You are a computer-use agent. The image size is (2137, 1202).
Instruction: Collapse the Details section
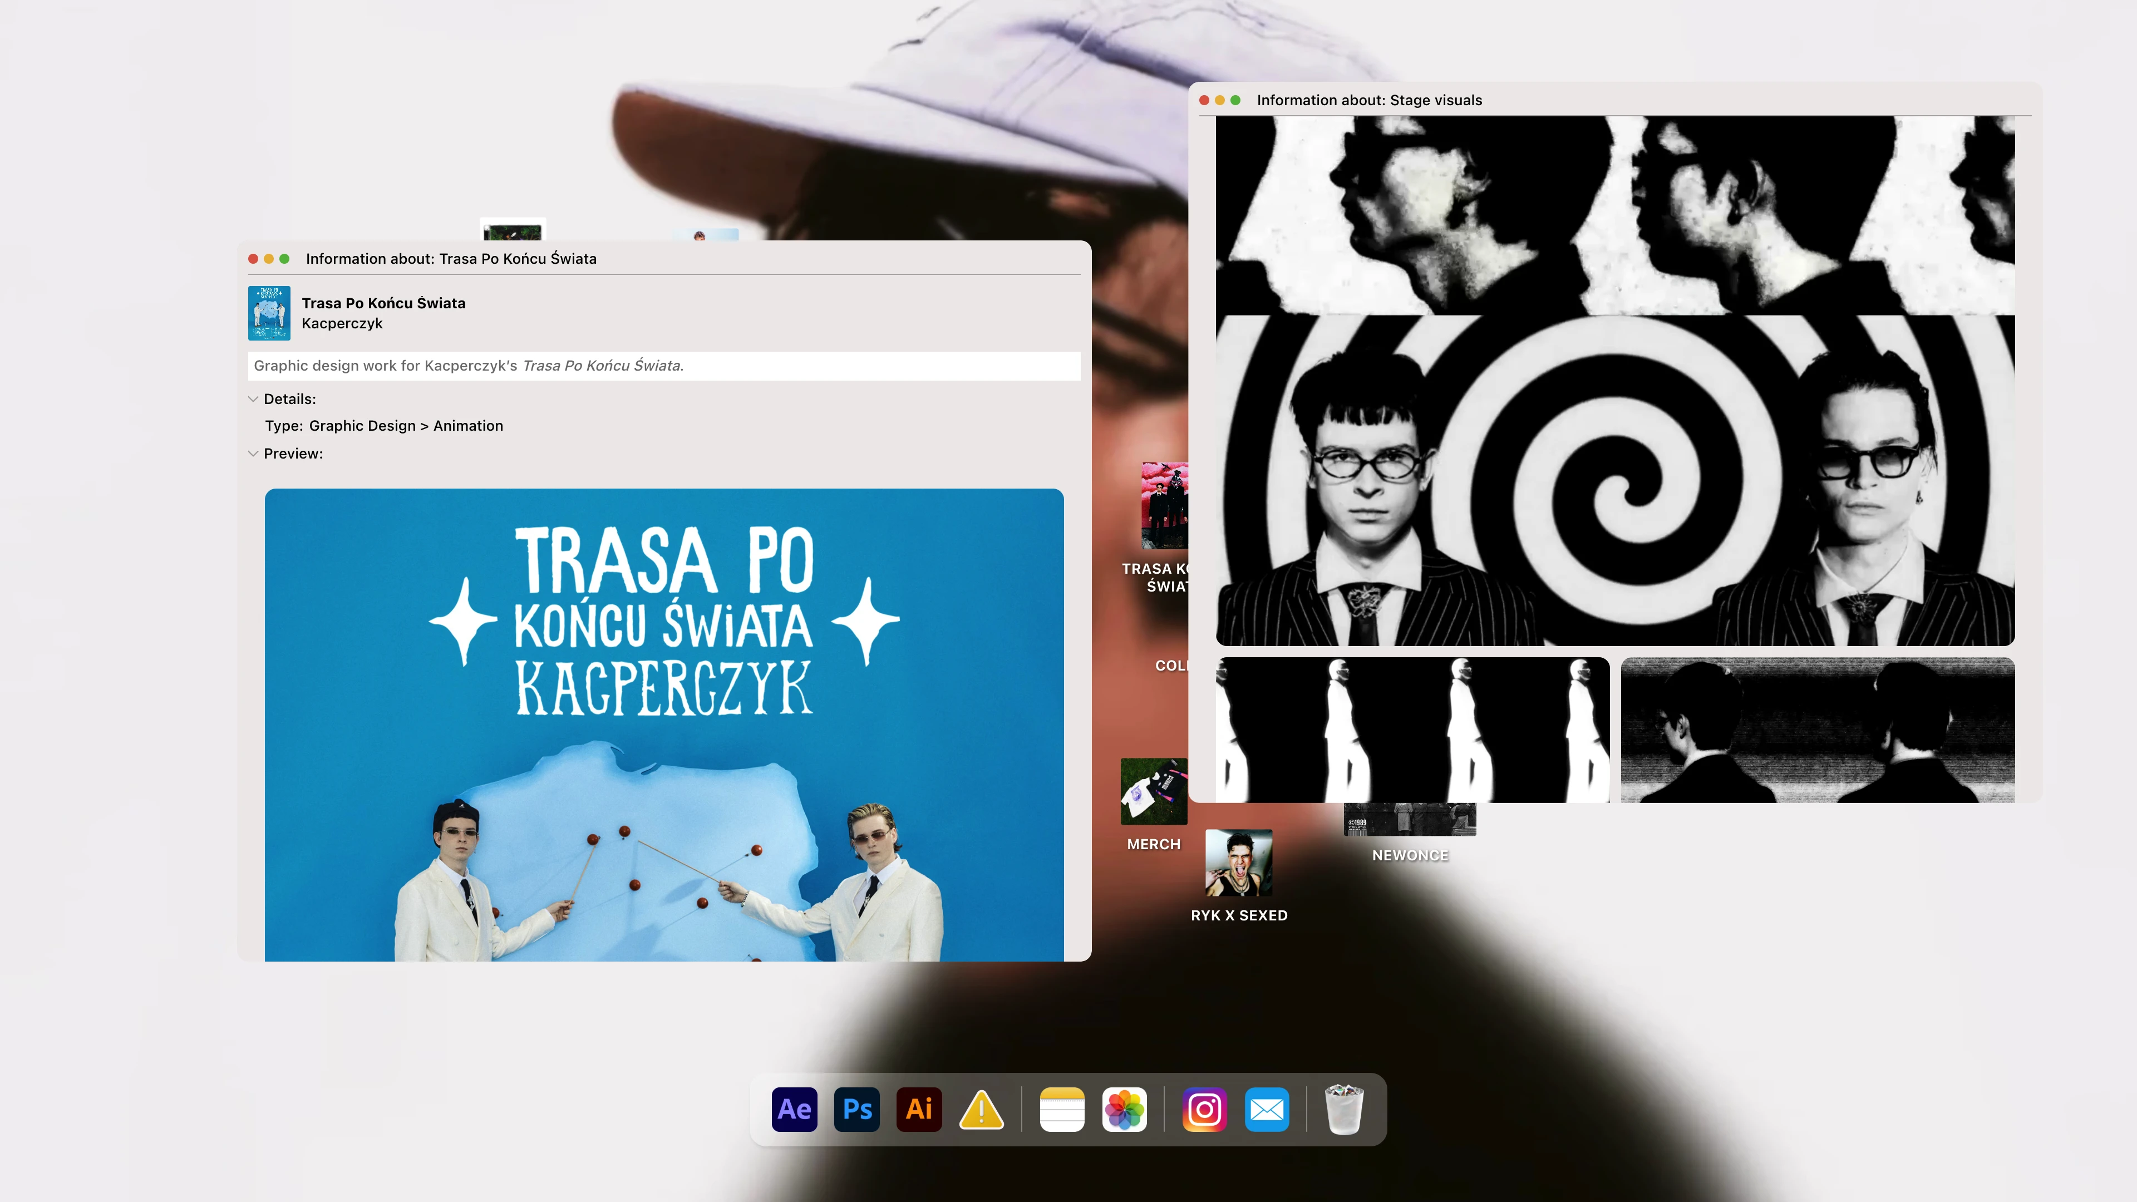tap(254, 399)
